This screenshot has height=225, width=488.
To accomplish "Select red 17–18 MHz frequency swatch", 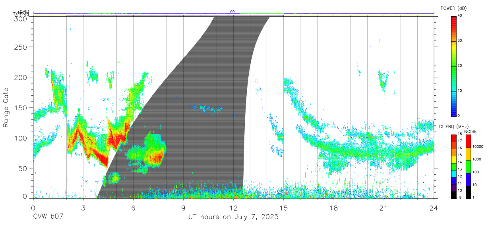I will pos(453,138).
